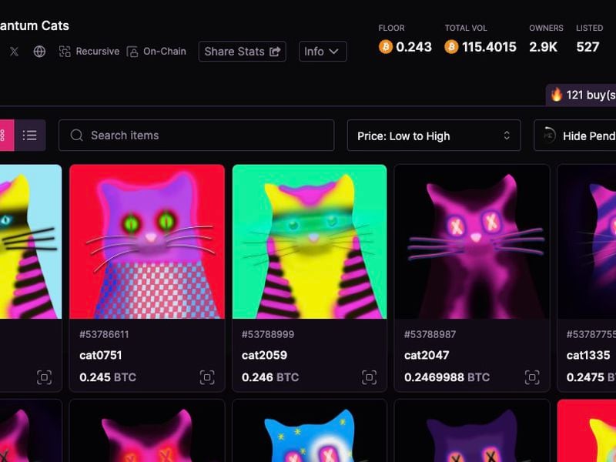This screenshot has height=462, width=616.
Task: Click the On-Chain lock icon
Action: (133, 52)
